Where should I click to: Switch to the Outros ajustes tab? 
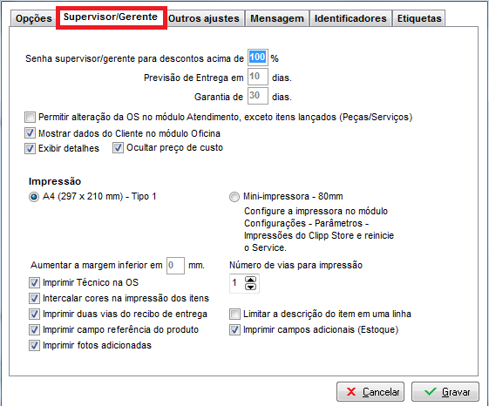[204, 18]
